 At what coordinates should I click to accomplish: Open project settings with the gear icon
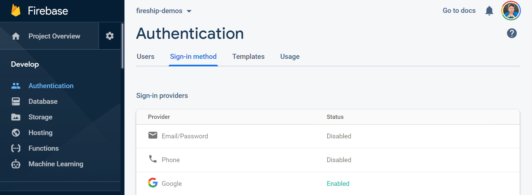tap(110, 36)
